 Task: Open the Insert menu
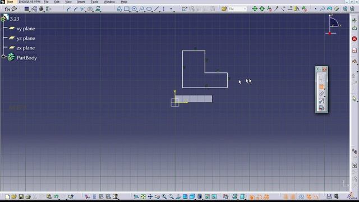(81, 2)
